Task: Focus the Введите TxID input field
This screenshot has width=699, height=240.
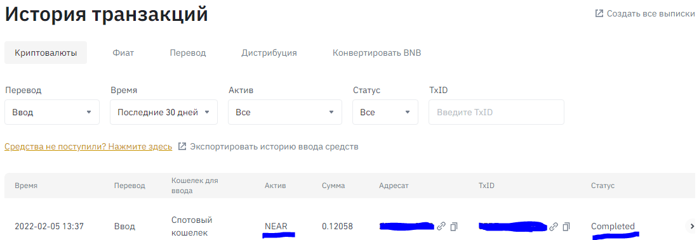Action: click(x=496, y=112)
